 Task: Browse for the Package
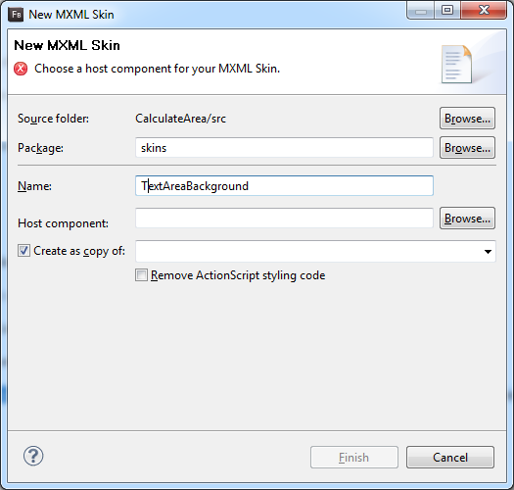point(467,148)
